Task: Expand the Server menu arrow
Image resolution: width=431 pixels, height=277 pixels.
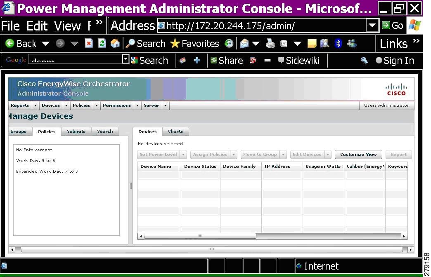Action: (x=166, y=106)
